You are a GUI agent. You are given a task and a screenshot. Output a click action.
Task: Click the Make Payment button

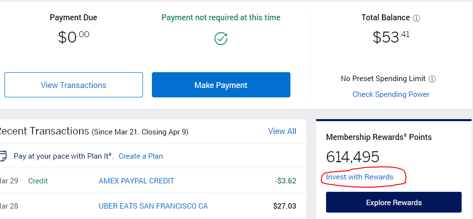221,85
